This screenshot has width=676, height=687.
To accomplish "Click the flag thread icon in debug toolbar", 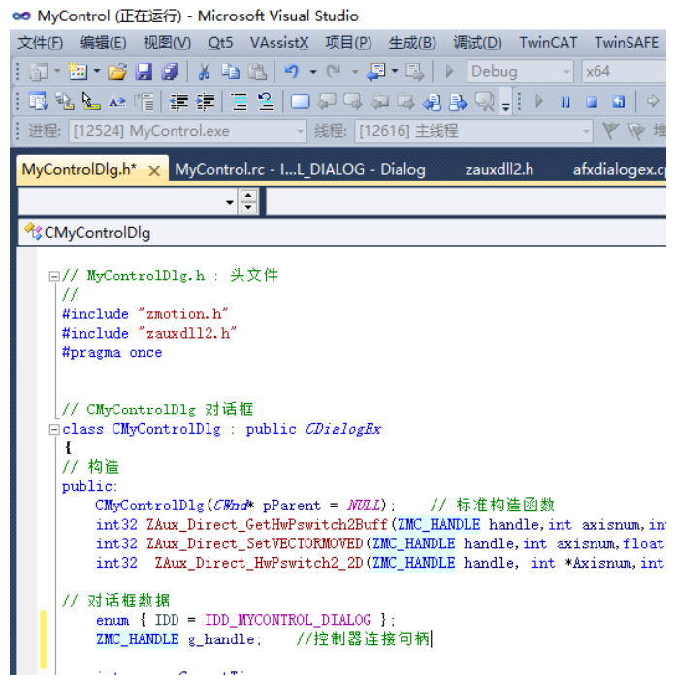I will point(611,131).
